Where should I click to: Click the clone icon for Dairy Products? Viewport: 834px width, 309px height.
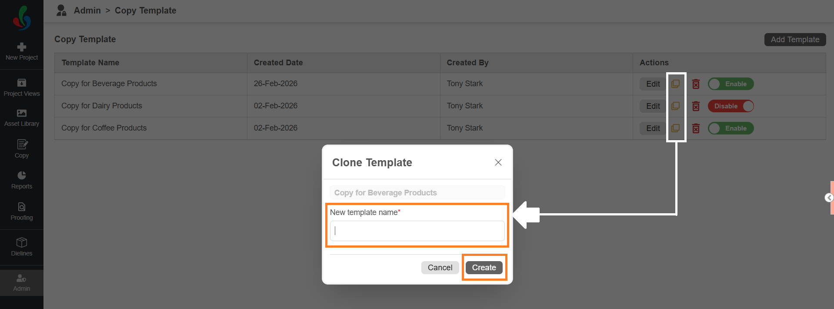click(x=675, y=106)
